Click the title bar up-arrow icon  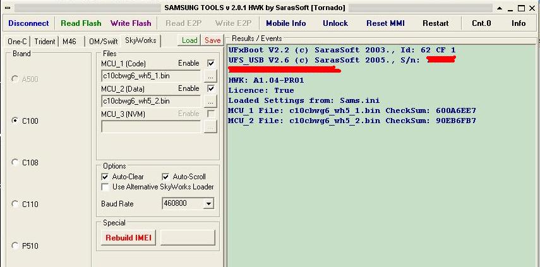(499, 8)
